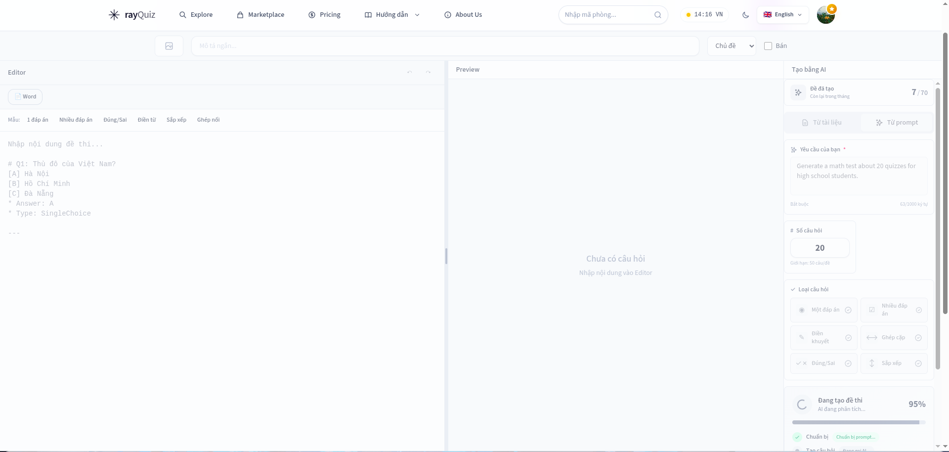Screen dimensions: 949x452
Task: Click the question count field showing 20
Action: (x=820, y=248)
